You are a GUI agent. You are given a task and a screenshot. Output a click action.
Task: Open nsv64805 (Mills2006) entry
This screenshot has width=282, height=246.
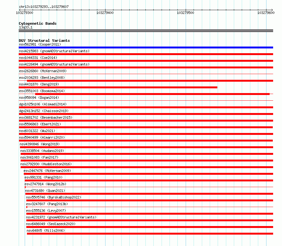(x=46, y=230)
